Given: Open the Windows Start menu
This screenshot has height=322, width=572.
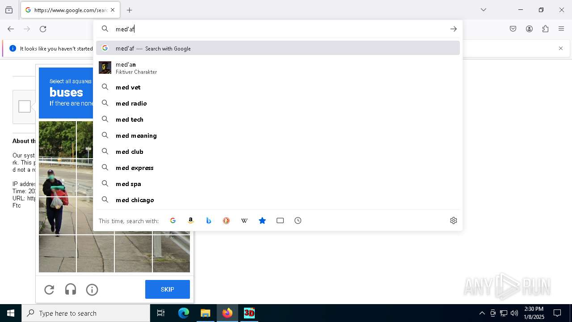Looking at the screenshot, I should click(11, 313).
